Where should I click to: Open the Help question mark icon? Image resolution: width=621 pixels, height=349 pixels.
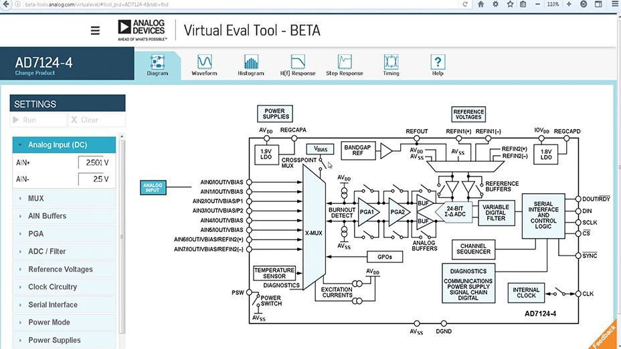pyautogui.click(x=438, y=62)
